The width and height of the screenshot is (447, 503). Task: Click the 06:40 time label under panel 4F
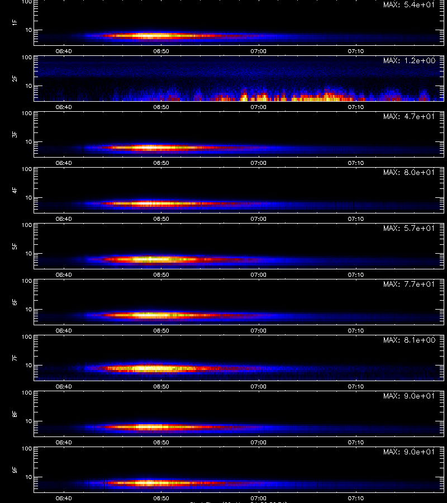64,219
